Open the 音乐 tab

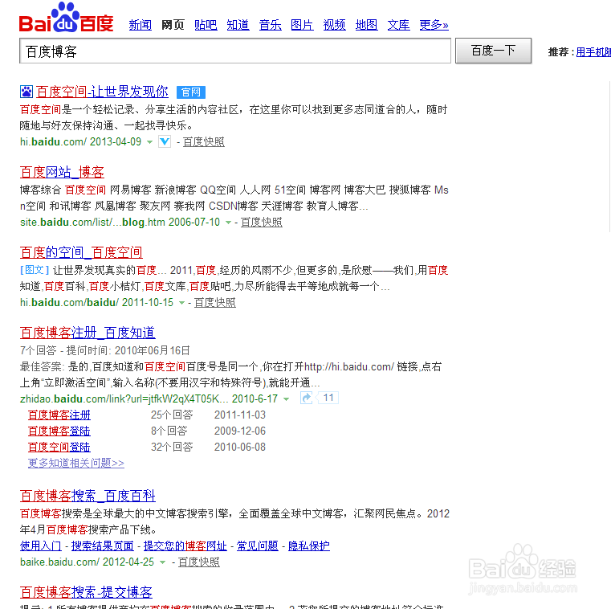click(x=270, y=25)
